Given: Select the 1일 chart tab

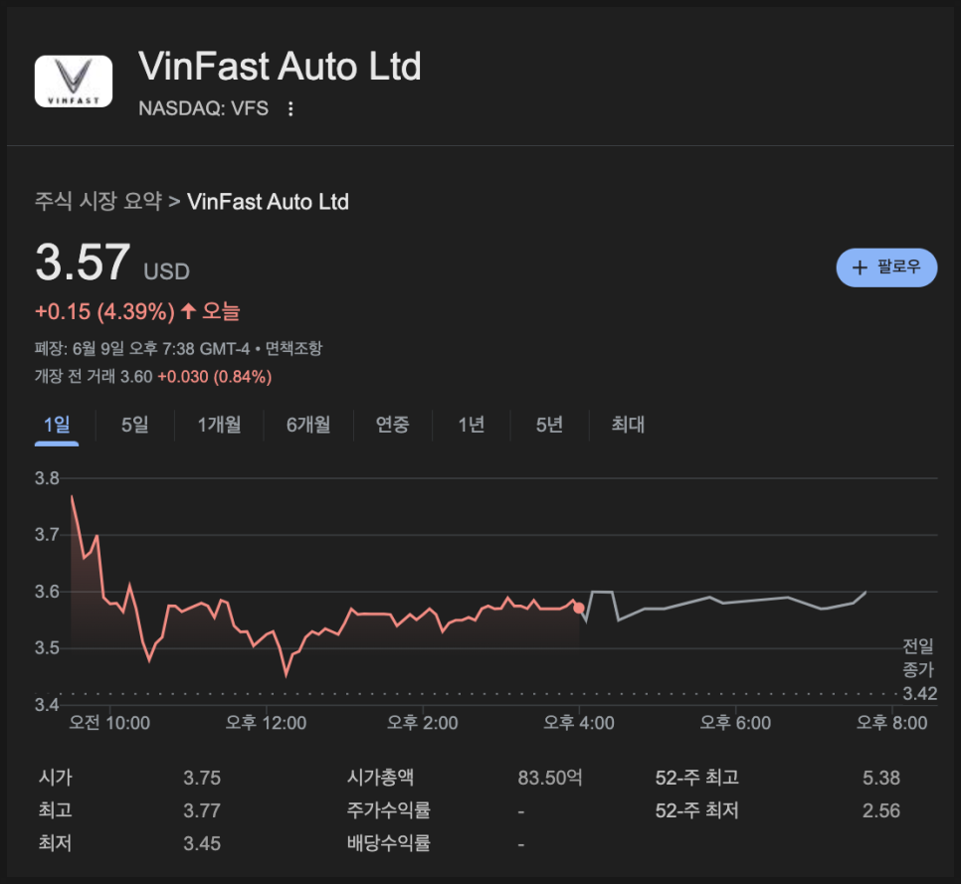Looking at the screenshot, I should [57, 425].
